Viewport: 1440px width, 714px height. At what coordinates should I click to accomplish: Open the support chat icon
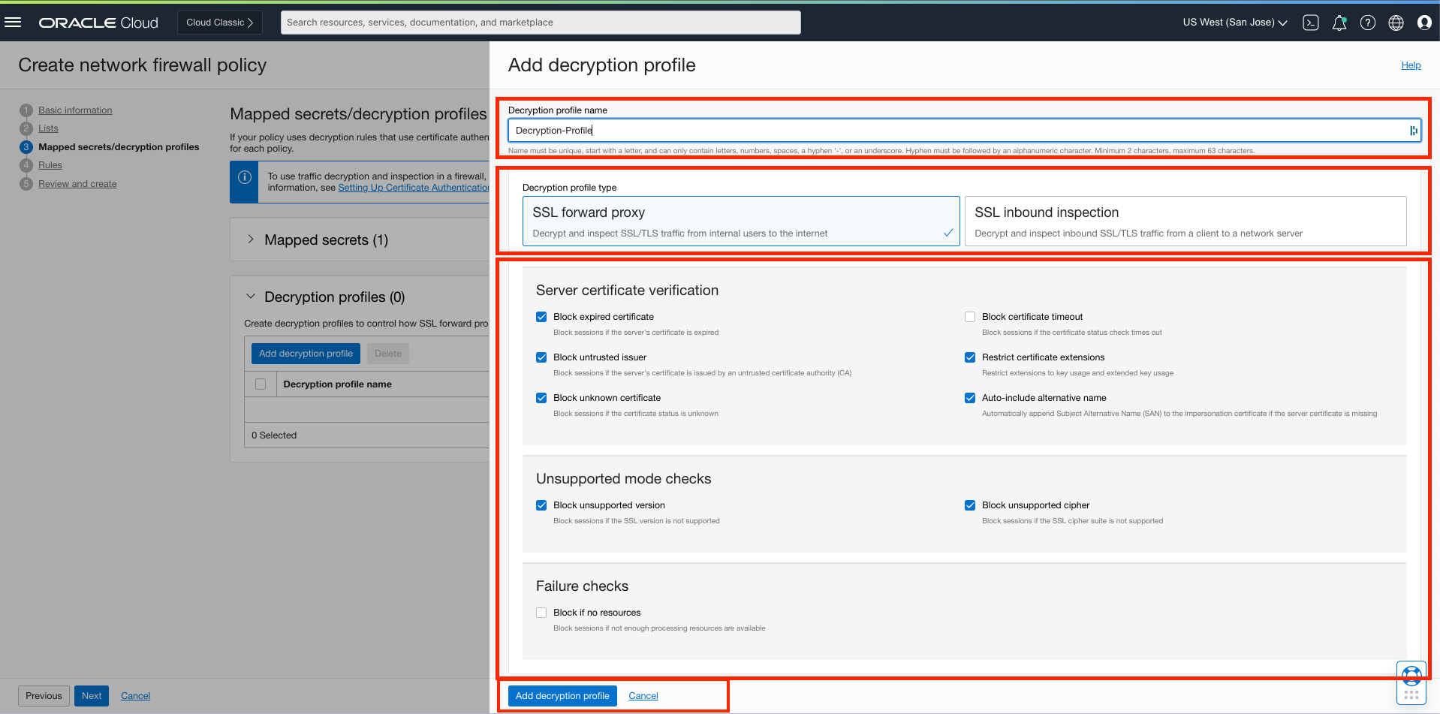[x=1411, y=673]
